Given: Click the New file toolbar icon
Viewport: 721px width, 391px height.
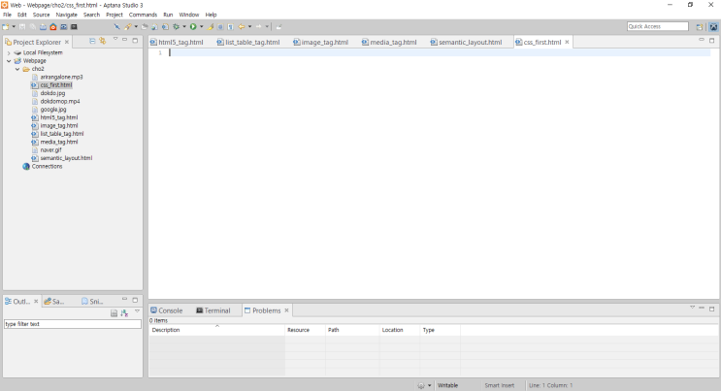Looking at the screenshot, I should tap(6, 26).
